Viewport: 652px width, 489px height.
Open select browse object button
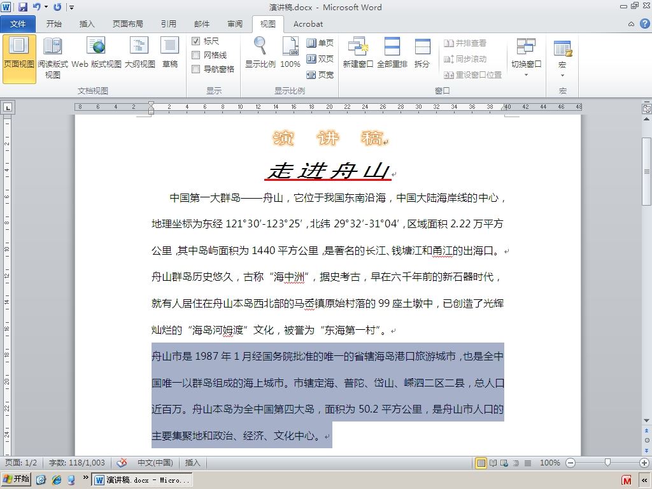[x=647, y=441]
